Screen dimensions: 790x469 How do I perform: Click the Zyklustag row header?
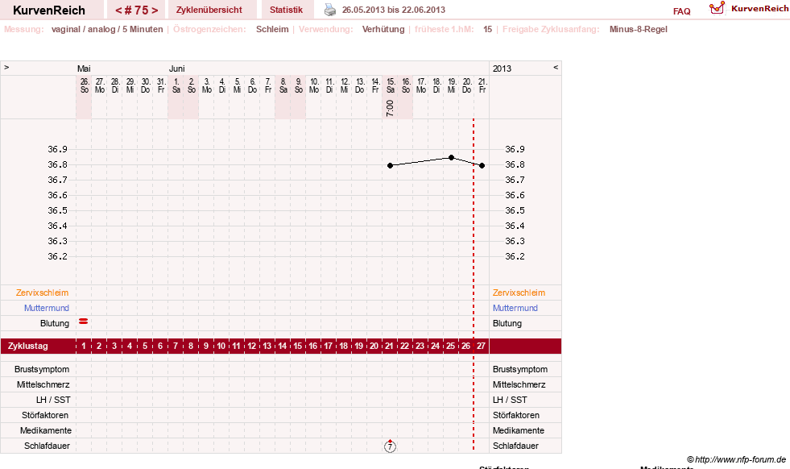click(27, 346)
